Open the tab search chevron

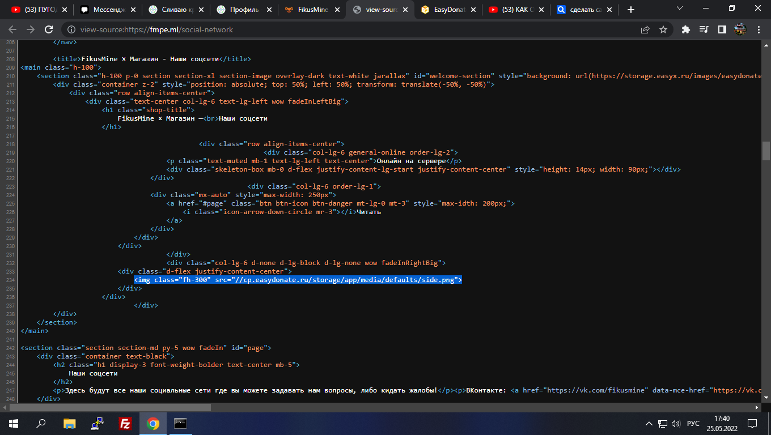tap(680, 8)
